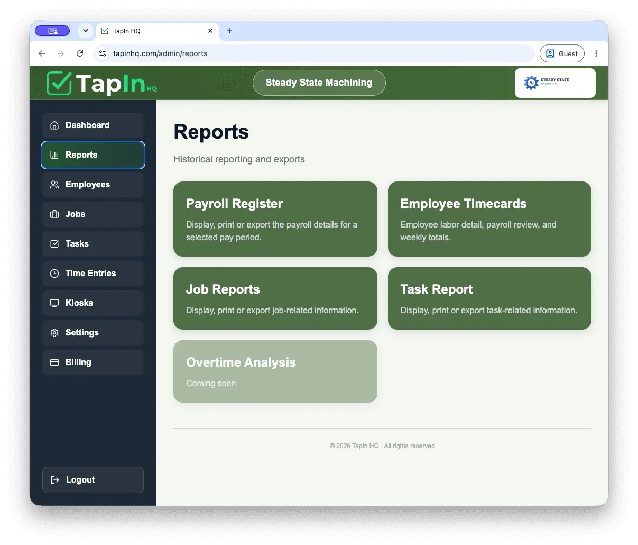Click the Guest profile button

562,53
